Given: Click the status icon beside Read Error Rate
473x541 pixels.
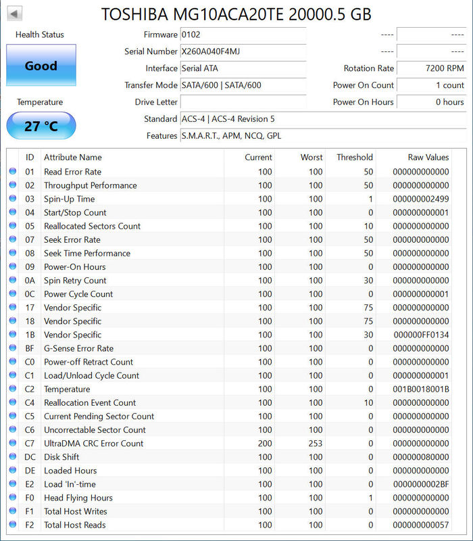Looking at the screenshot, I should pyautogui.click(x=13, y=172).
